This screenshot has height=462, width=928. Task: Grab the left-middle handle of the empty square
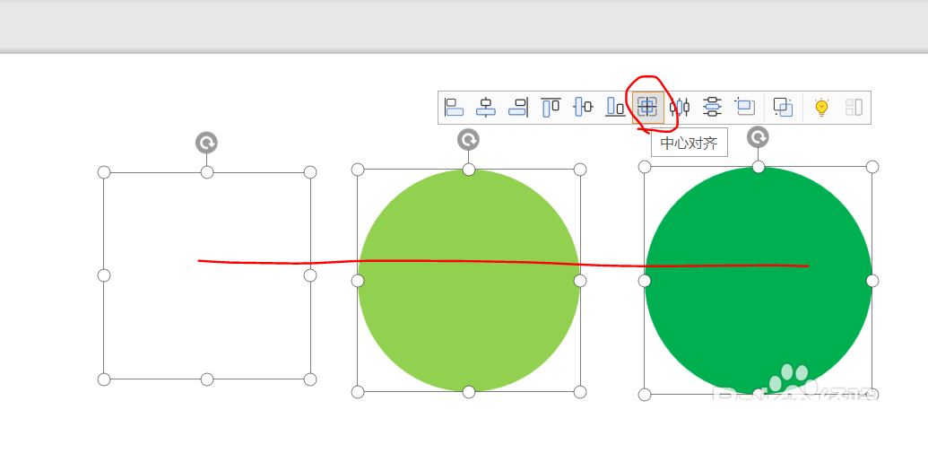click(x=104, y=275)
